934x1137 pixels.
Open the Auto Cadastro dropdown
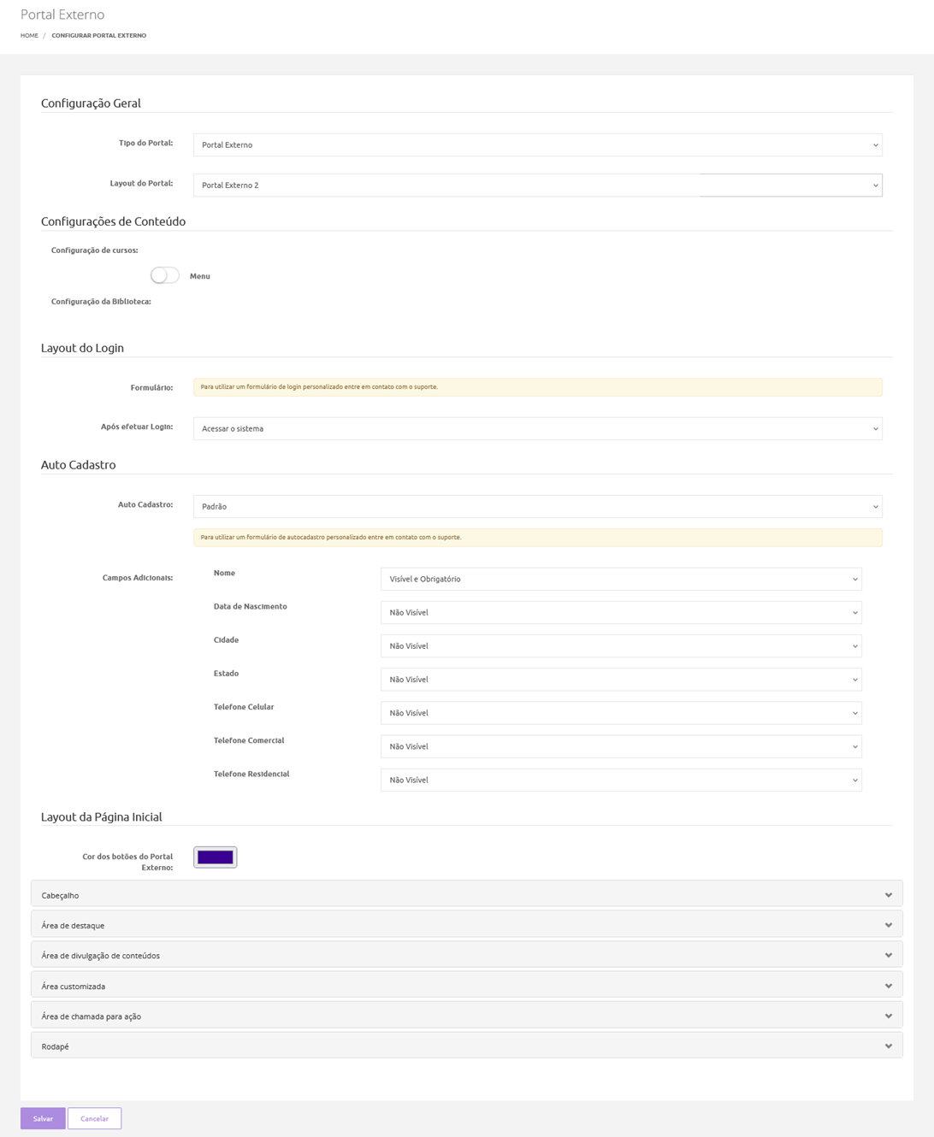click(537, 506)
